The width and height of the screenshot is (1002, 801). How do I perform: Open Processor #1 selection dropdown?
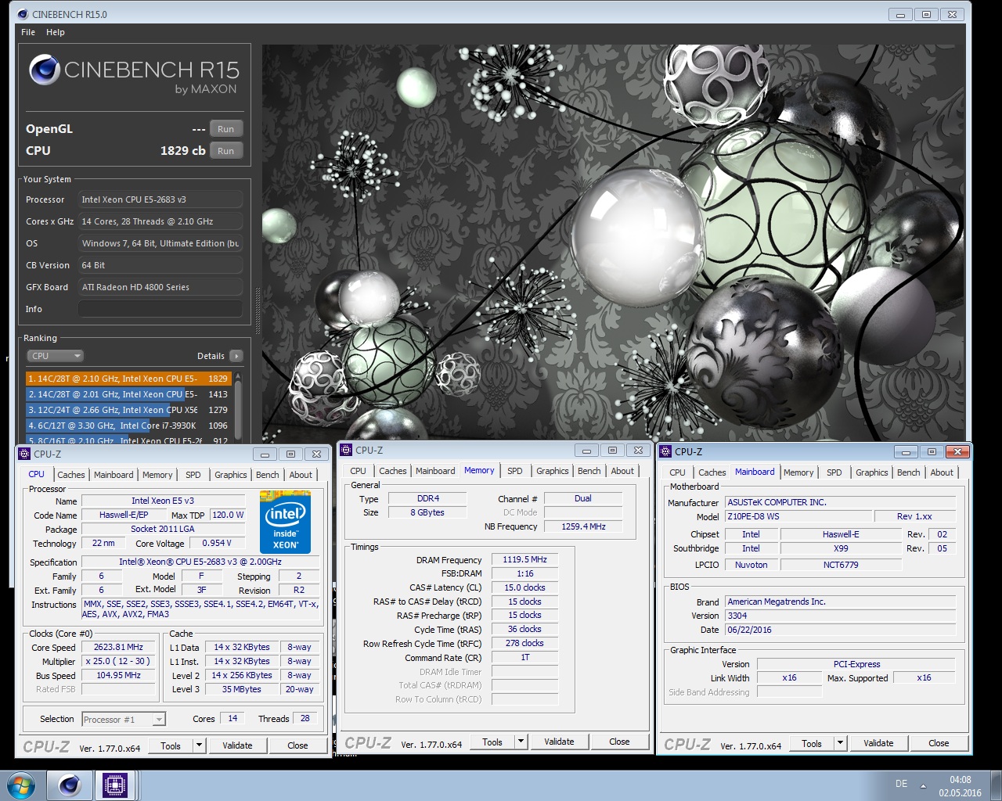[x=123, y=720]
